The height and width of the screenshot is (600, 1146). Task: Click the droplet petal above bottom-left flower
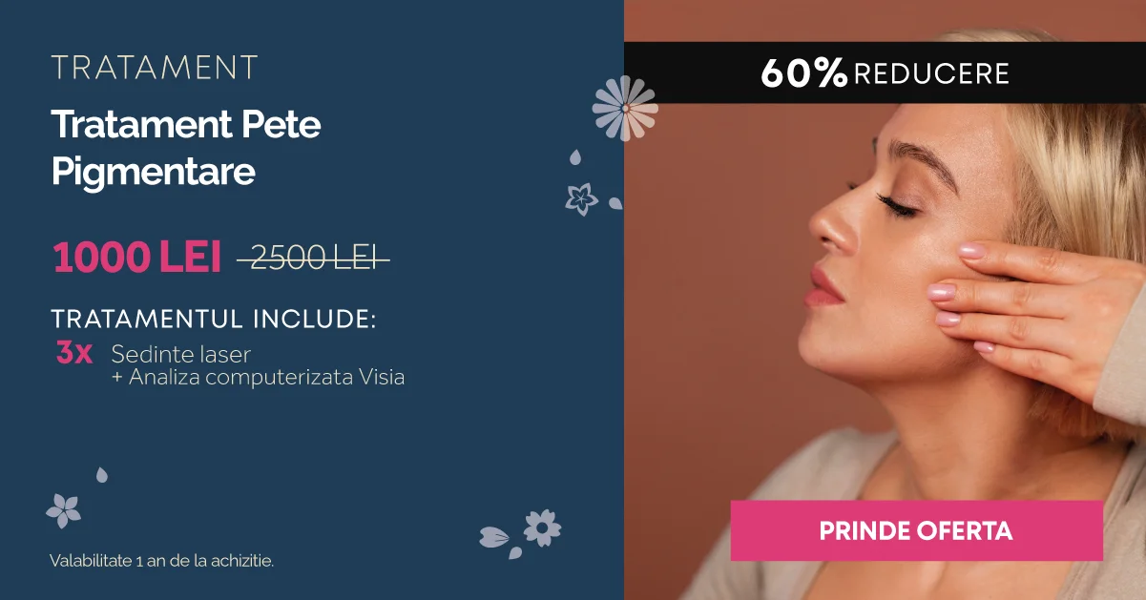click(101, 474)
